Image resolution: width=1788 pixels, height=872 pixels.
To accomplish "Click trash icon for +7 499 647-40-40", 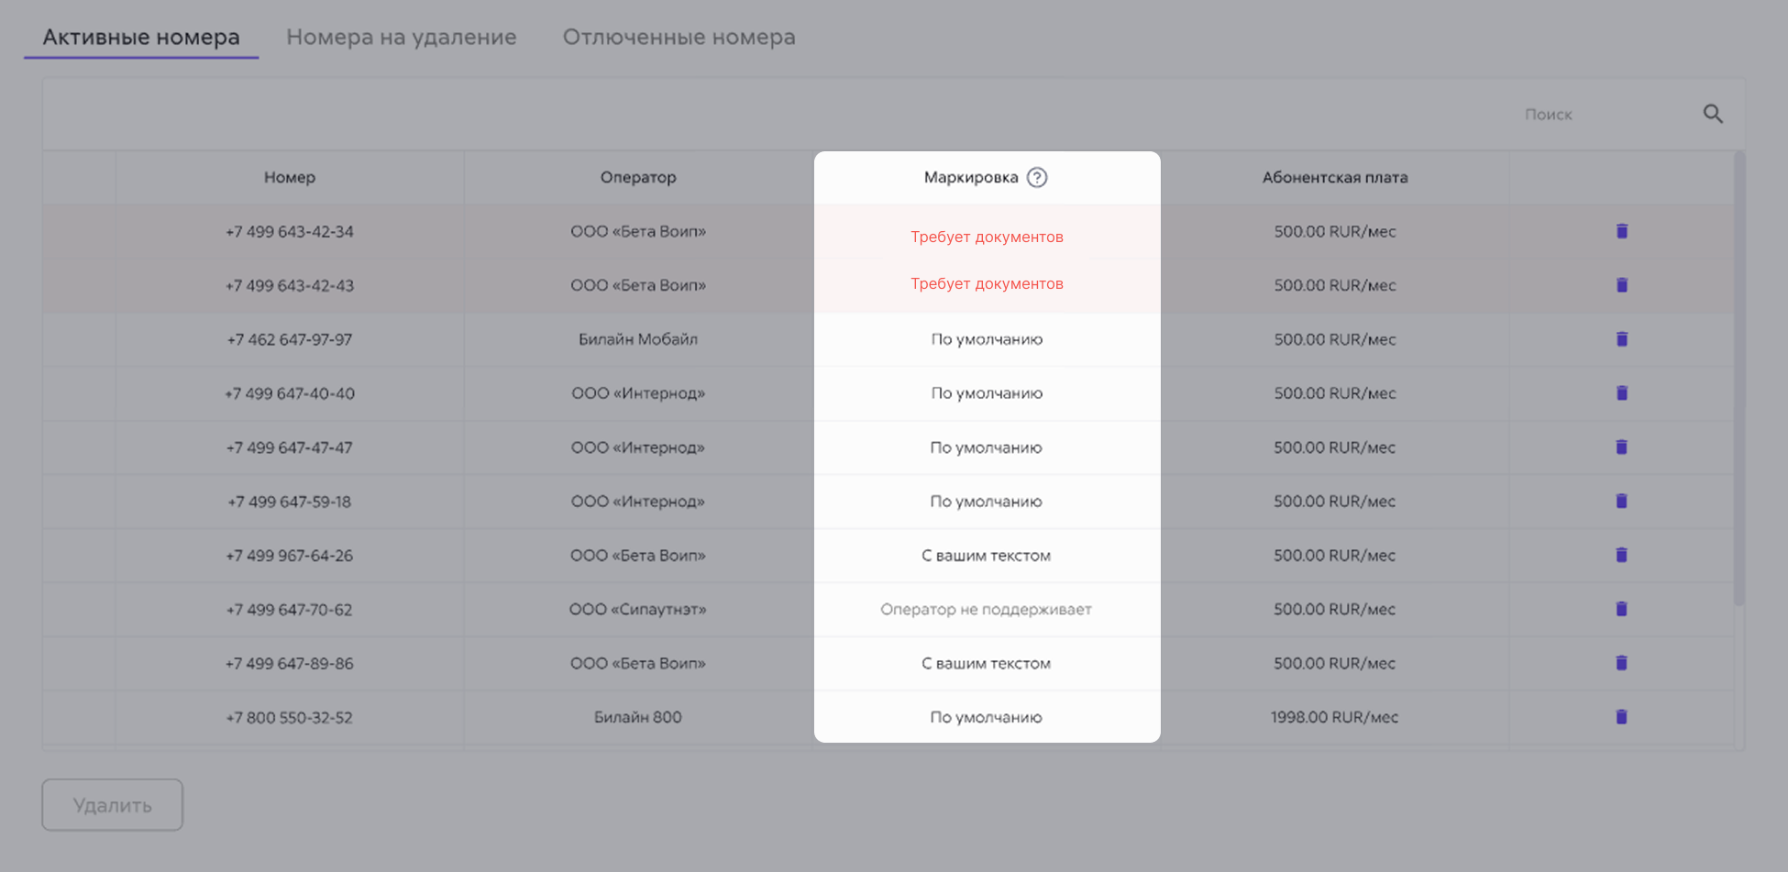I will pyautogui.click(x=1621, y=393).
